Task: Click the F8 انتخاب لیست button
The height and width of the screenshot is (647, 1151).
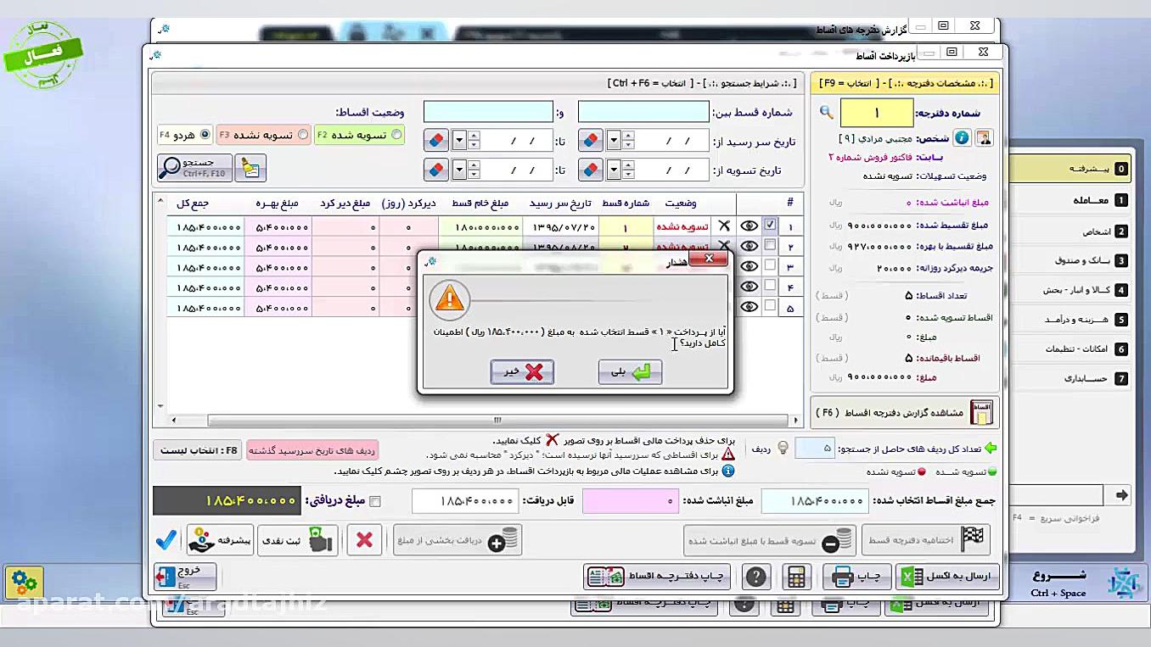Action: pos(198,450)
